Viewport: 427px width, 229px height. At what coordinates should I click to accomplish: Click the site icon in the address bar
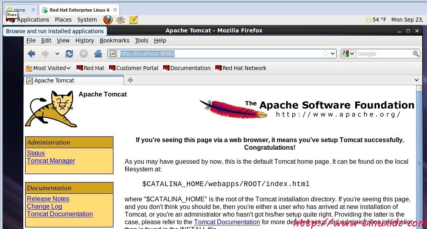tap(113, 54)
